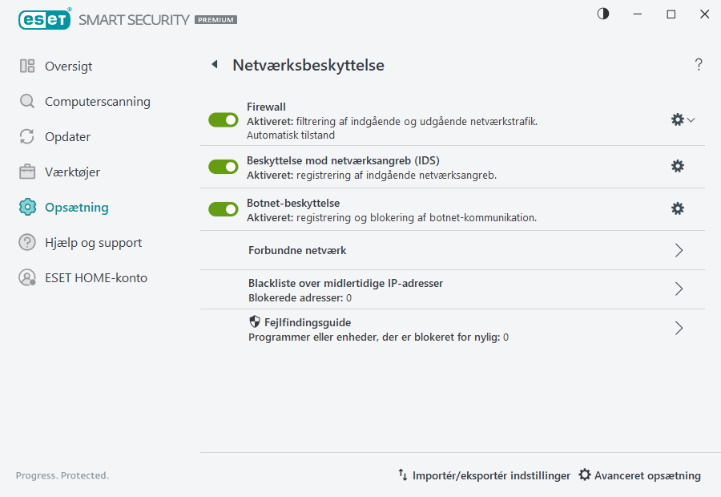Open Firewall settings gear
Image resolution: width=721 pixels, height=497 pixels.
click(x=677, y=119)
